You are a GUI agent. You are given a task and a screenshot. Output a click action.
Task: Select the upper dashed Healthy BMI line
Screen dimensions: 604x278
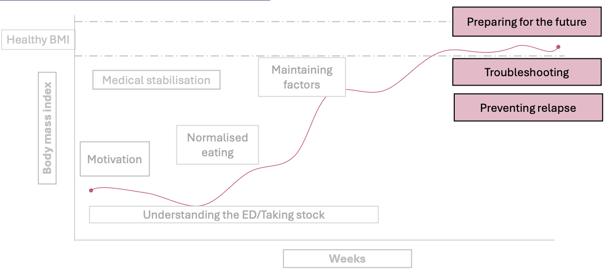(262, 22)
